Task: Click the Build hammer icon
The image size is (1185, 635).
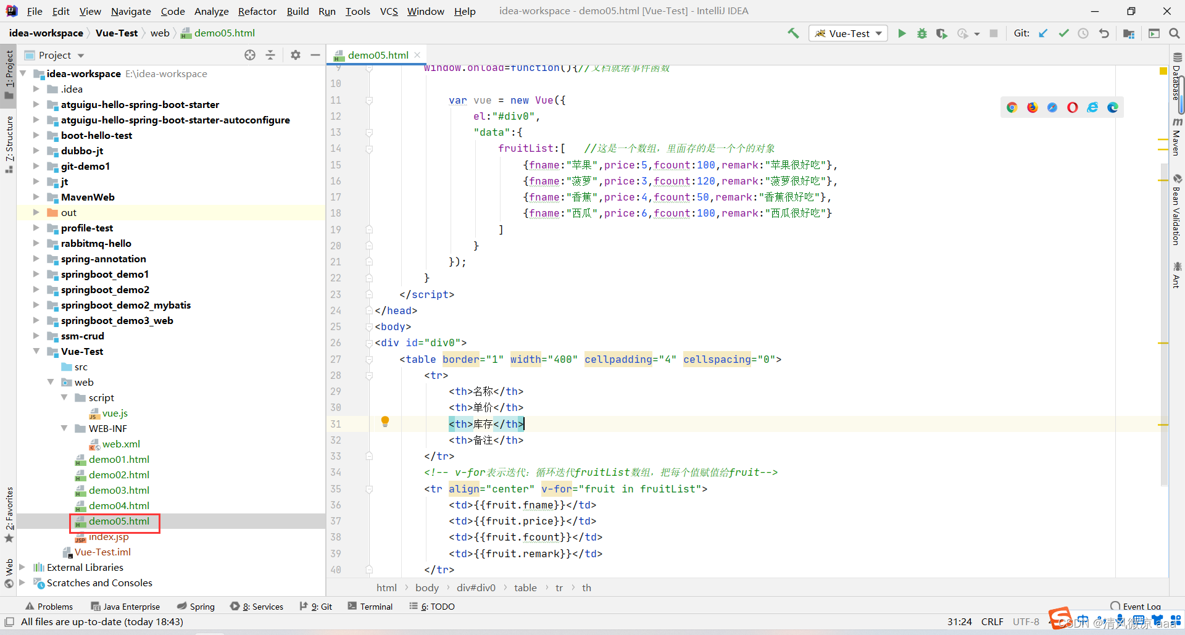Action: click(x=793, y=33)
